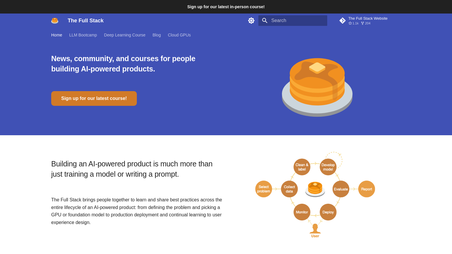Click the magnifier search icon
The image size is (452, 254).
[x=265, y=21]
